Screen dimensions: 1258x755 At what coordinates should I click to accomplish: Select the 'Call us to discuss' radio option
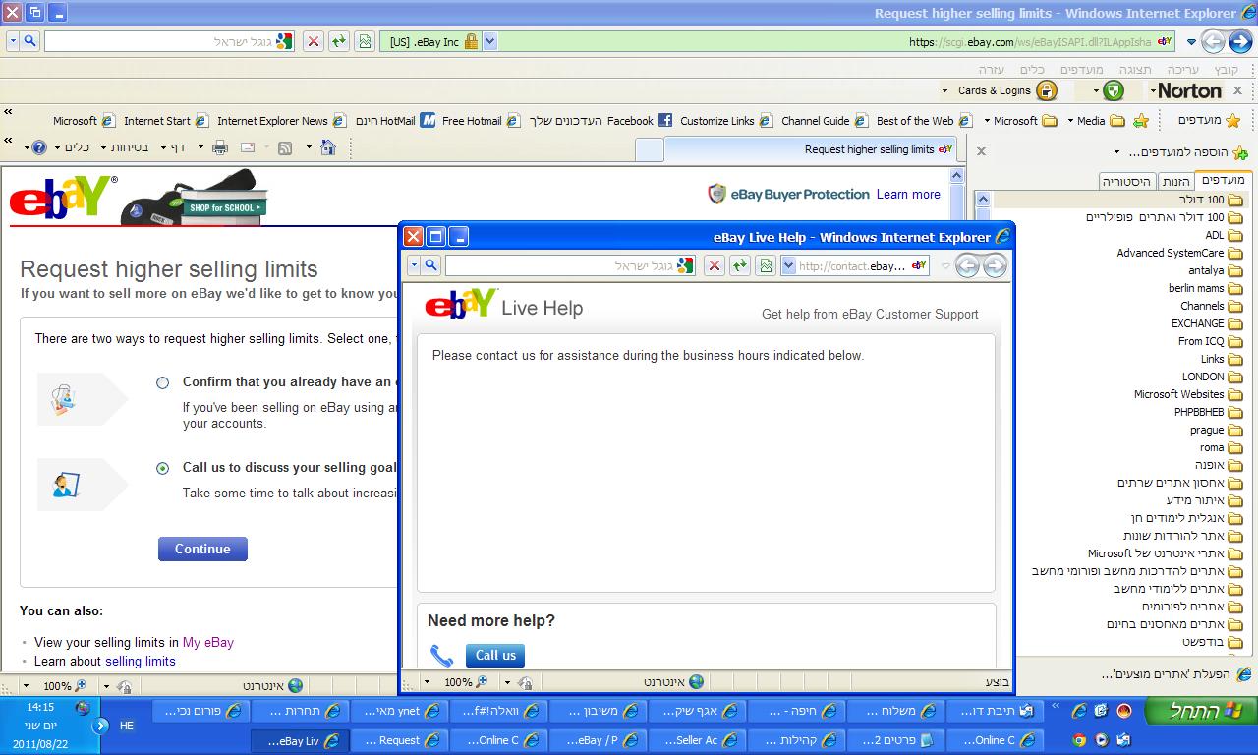pyautogui.click(x=162, y=468)
